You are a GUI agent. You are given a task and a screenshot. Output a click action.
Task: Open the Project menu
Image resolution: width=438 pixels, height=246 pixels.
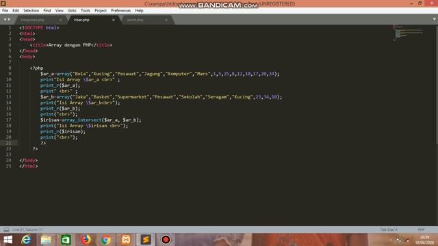pos(101,11)
